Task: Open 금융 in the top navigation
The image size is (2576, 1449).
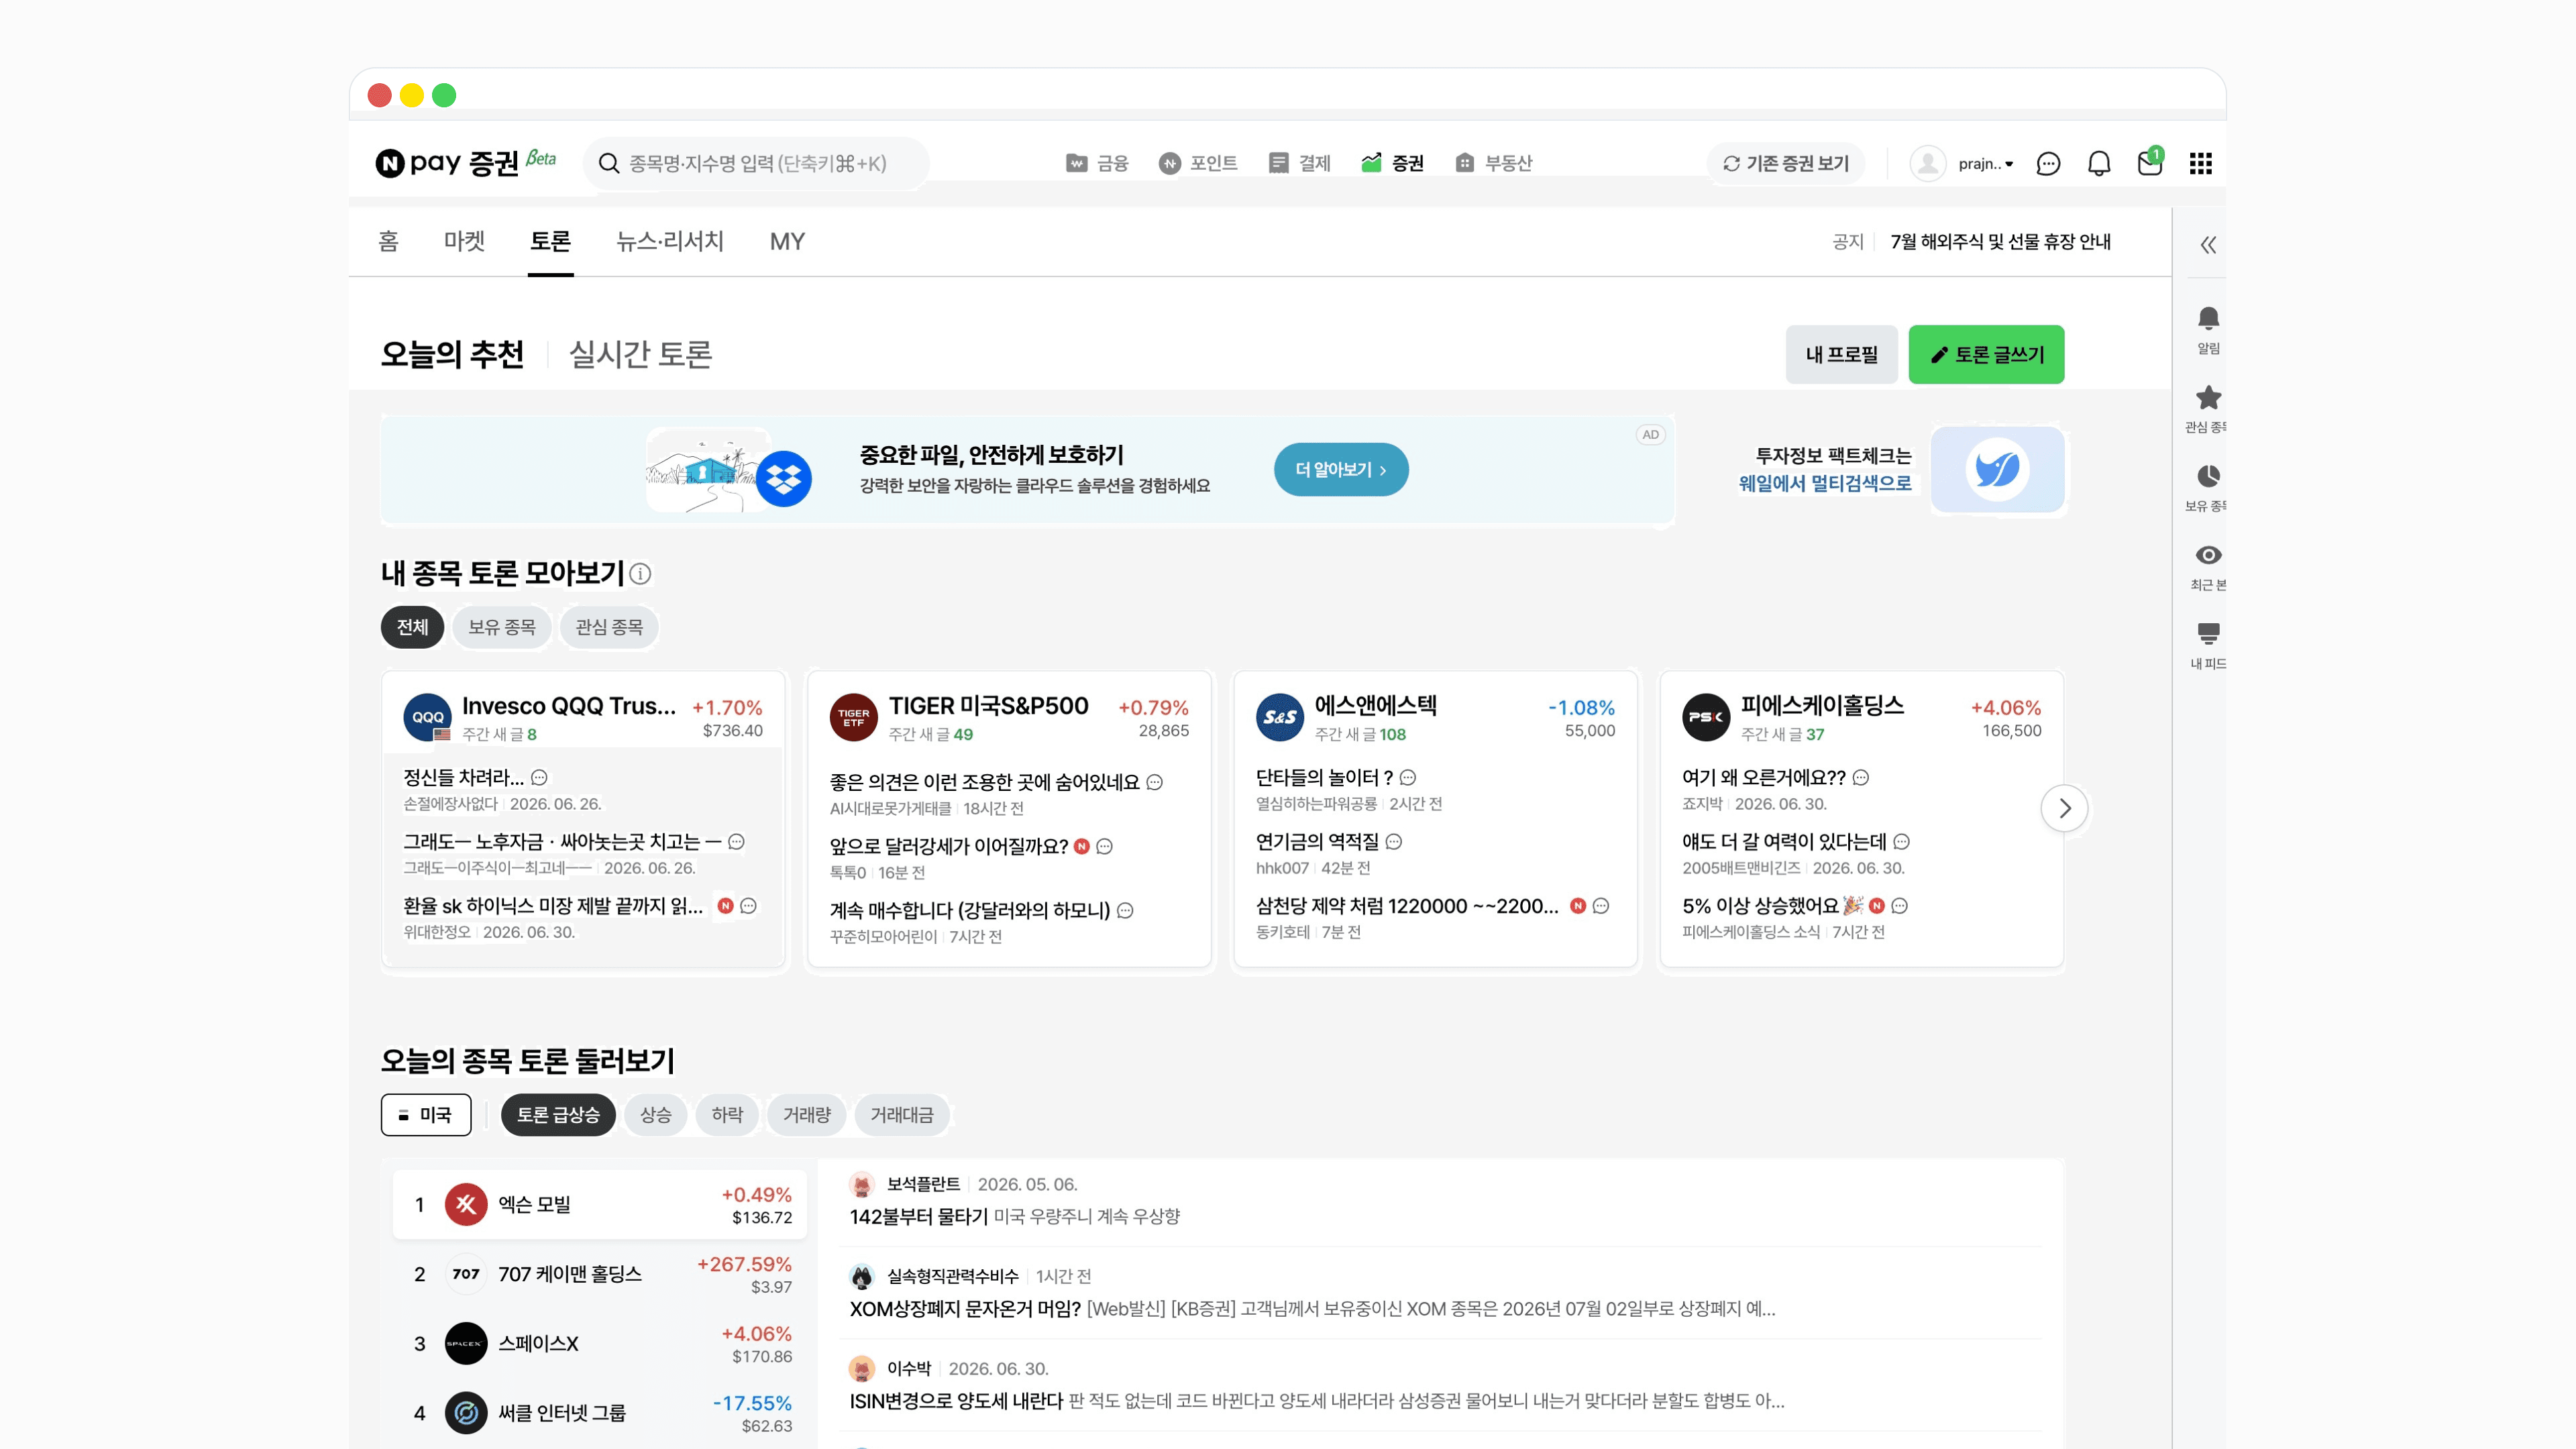Action: [x=1097, y=163]
